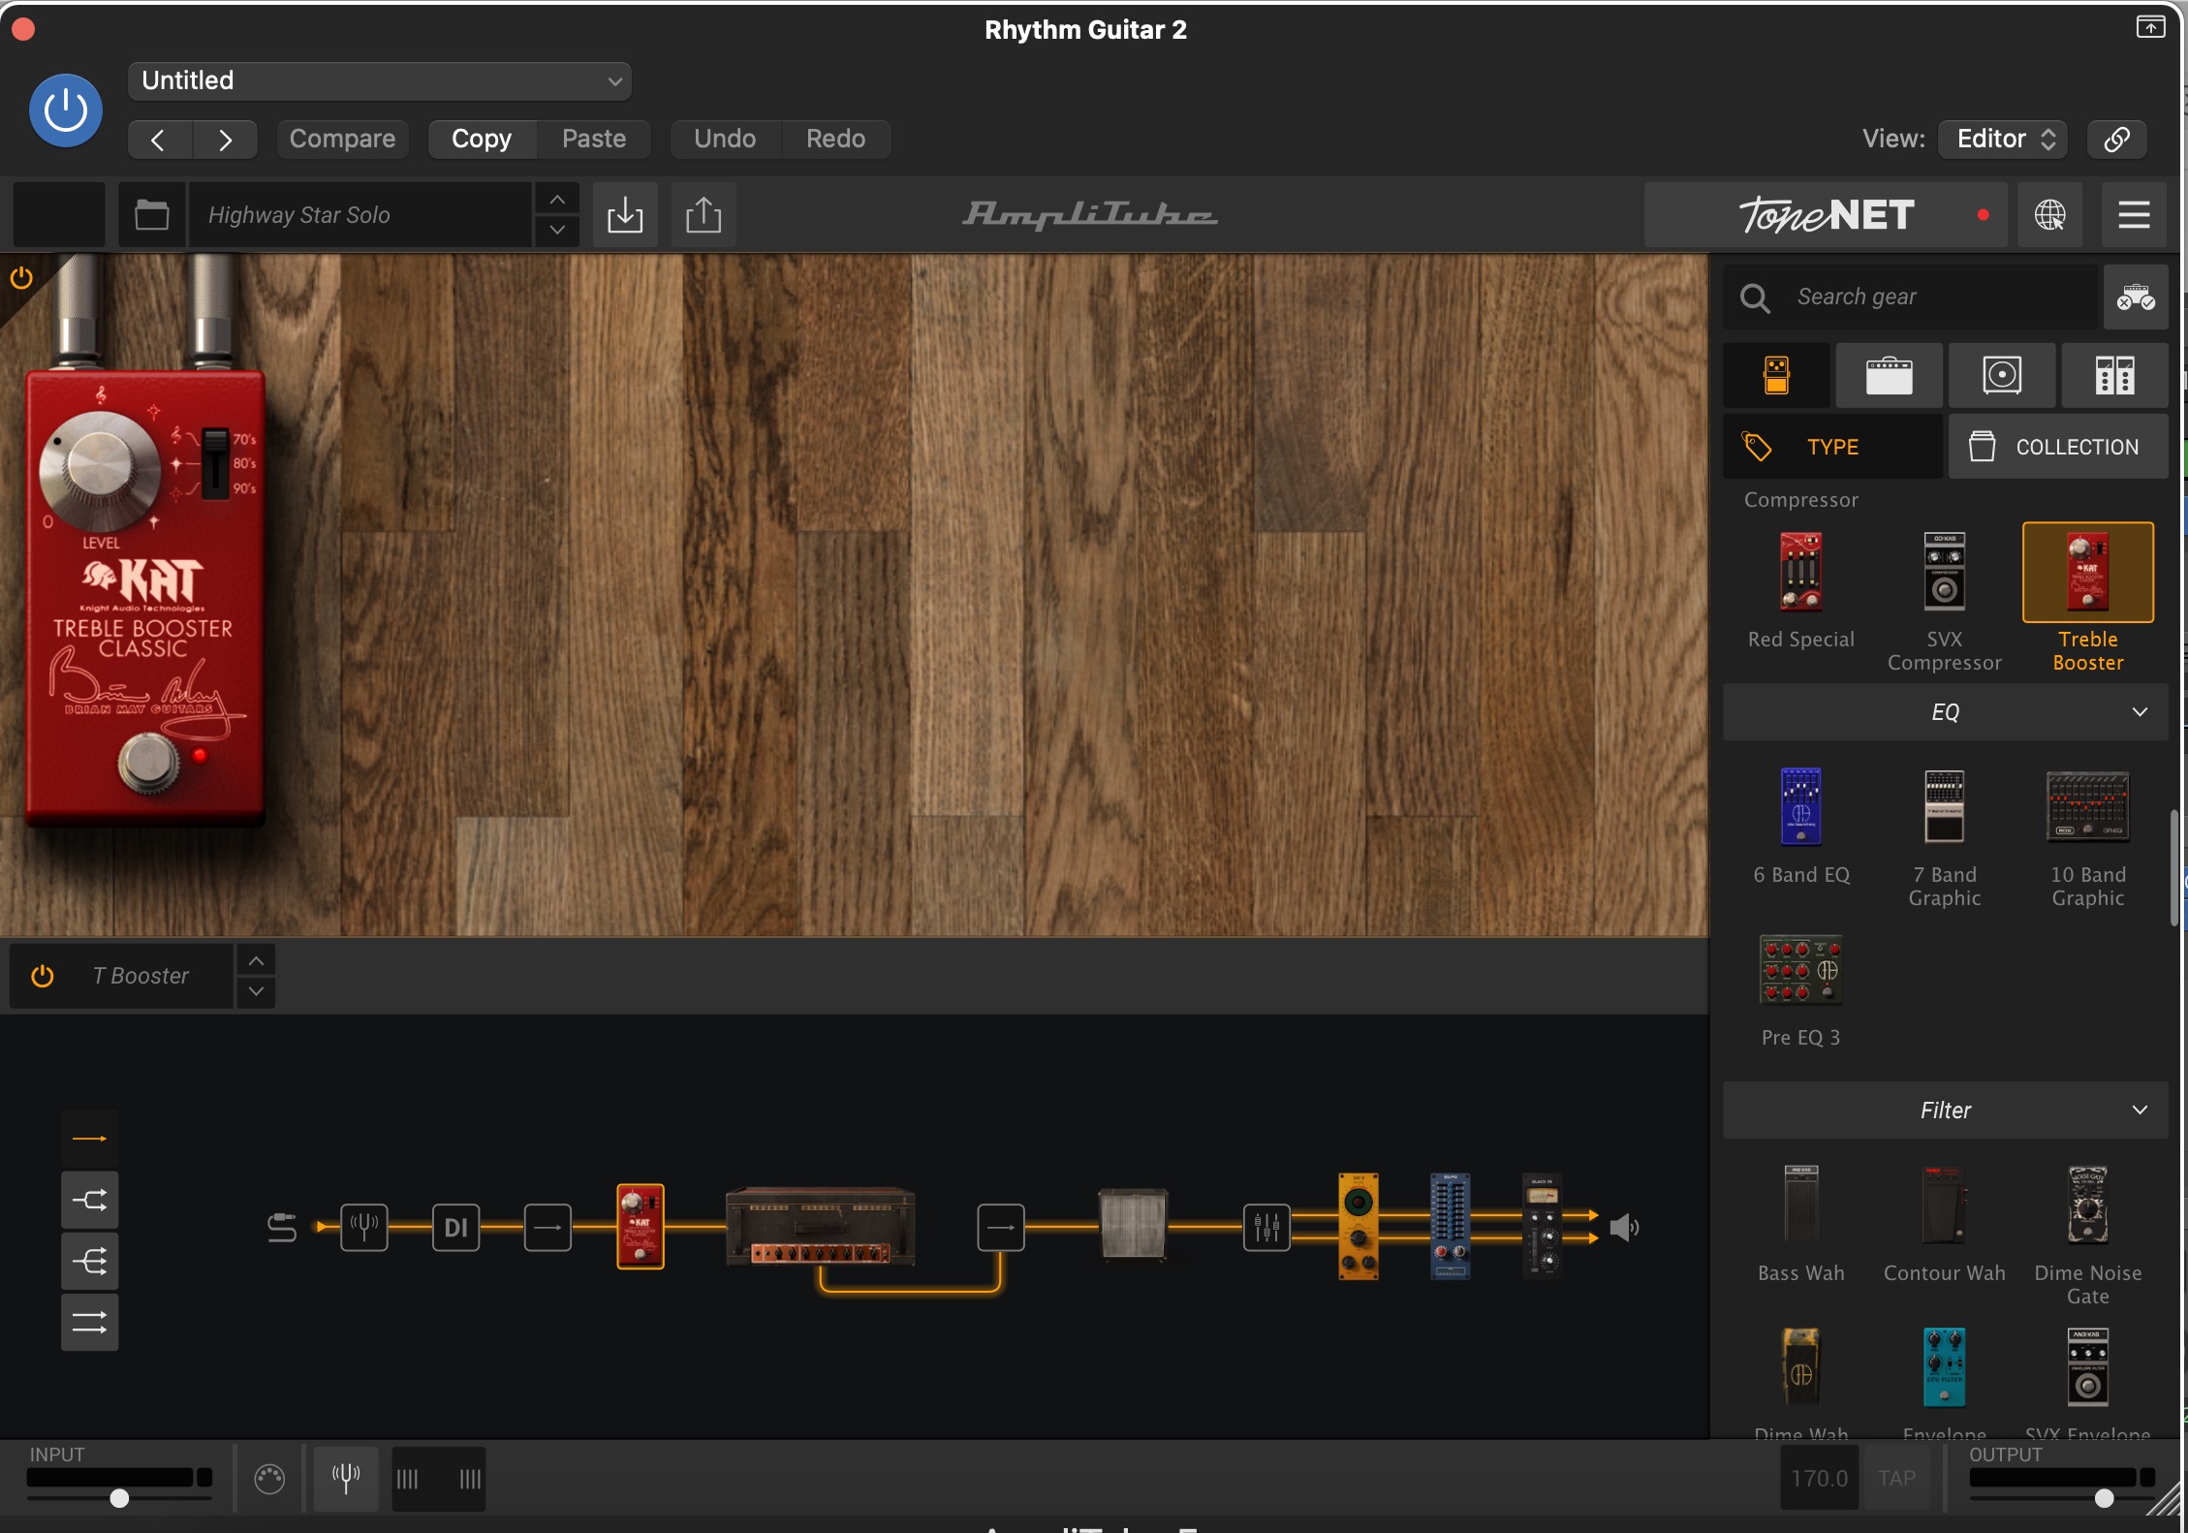Image resolution: width=2188 pixels, height=1533 pixels.
Task: Click the TAP tempo button
Action: pyautogui.click(x=1896, y=1479)
